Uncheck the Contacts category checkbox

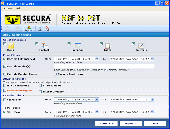37,44
